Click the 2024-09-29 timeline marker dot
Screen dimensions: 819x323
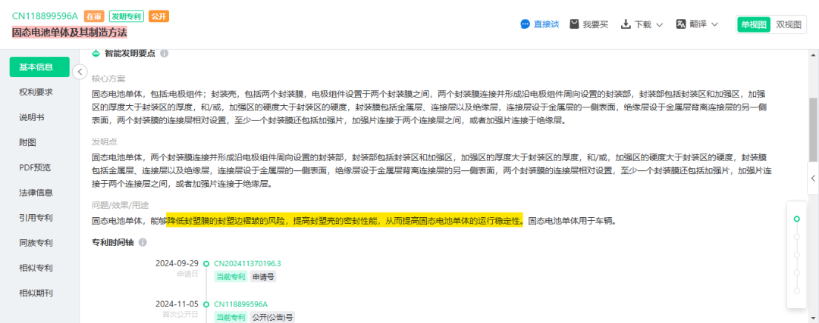click(206, 263)
